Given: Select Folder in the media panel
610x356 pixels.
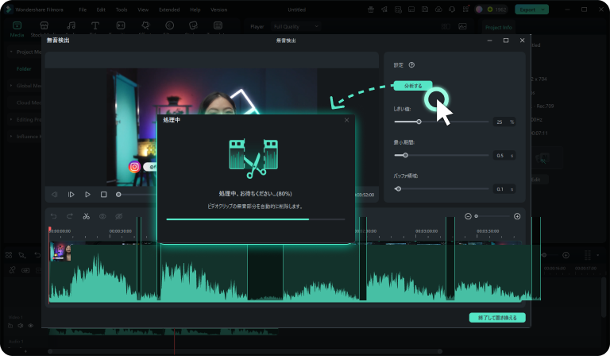Looking at the screenshot, I should click(x=24, y=69).
